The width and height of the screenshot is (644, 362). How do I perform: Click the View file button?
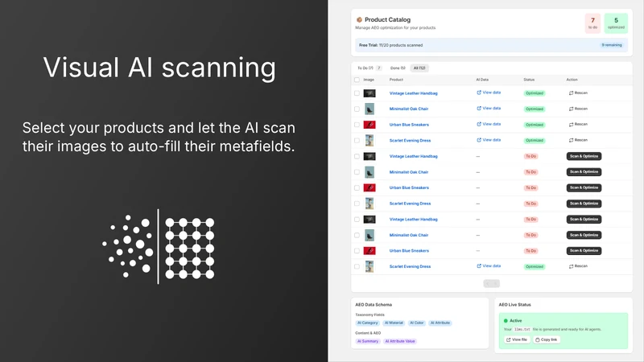517,339
